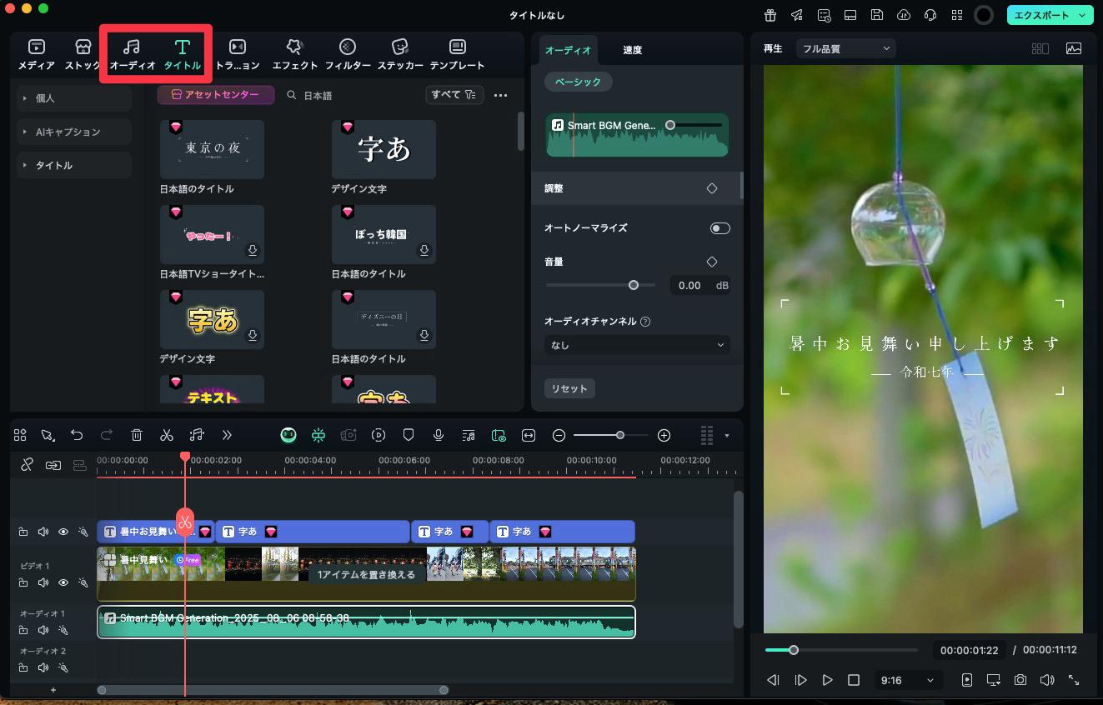This screenshot has height=705, width=1103.
Task: Click the layout grid icon beside the profile circle
Action: click(957, 15)
